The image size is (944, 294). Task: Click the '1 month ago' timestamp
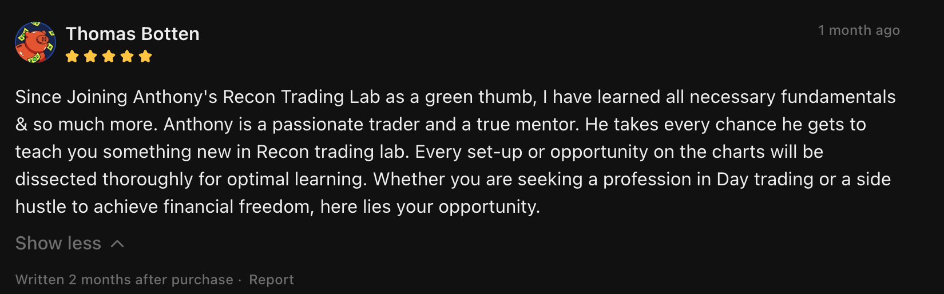pyautogui.click(x=858, y=30)
